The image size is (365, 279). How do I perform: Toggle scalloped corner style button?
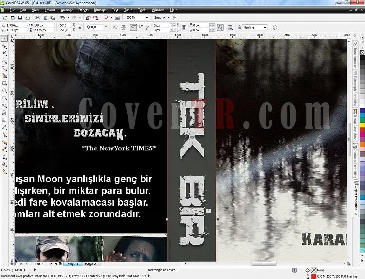(141, 27)
